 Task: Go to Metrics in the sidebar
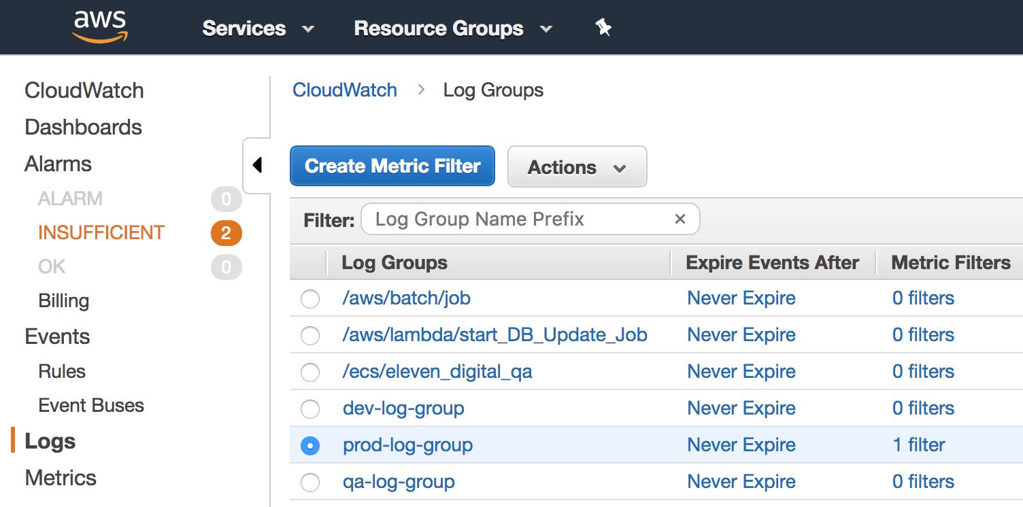[61, 478]
